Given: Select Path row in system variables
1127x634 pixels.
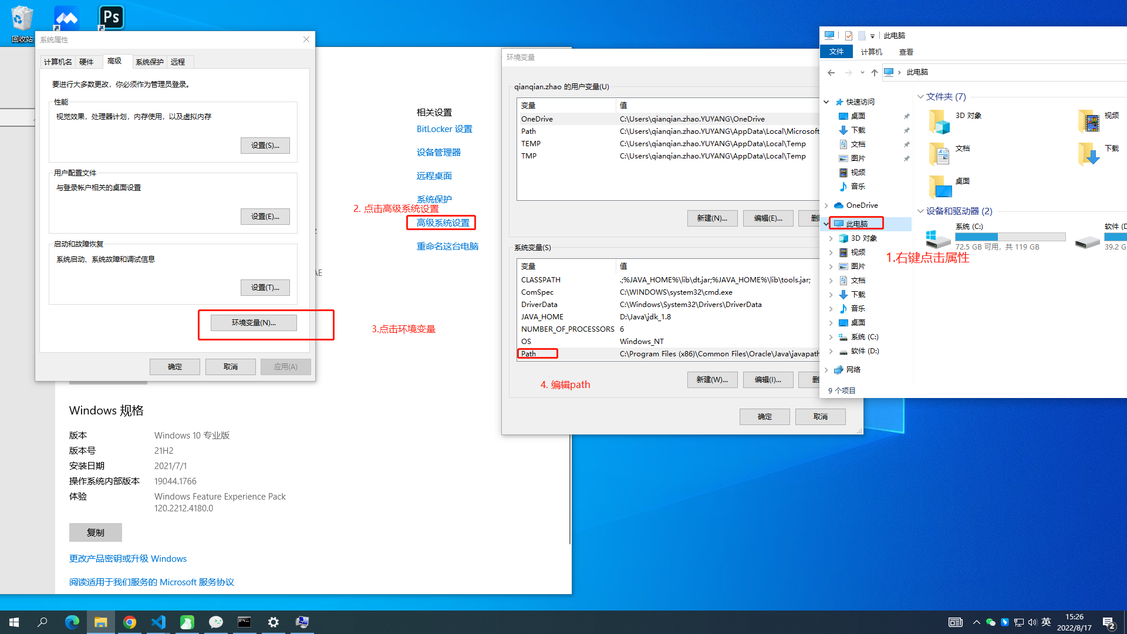Looking at the screenshot, I should coord(668,354).
